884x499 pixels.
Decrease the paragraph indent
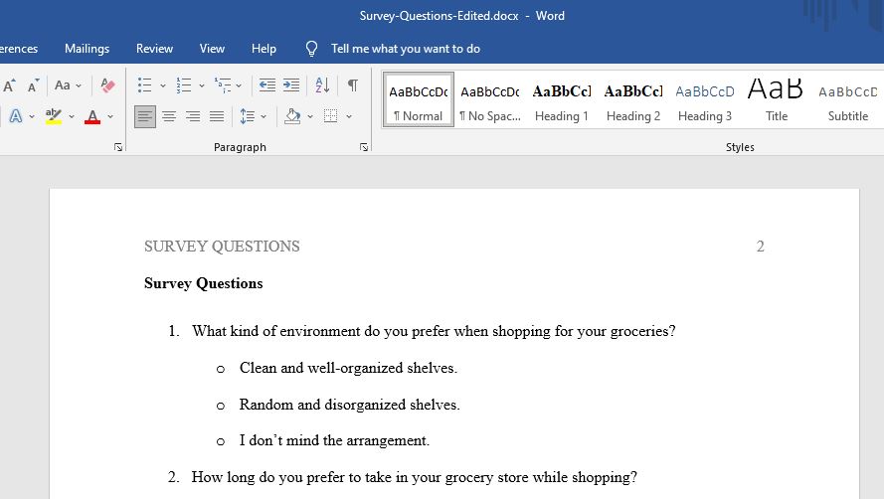coord(267,85)
